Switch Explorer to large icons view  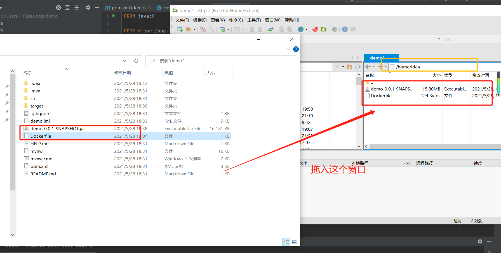[294, 242]
